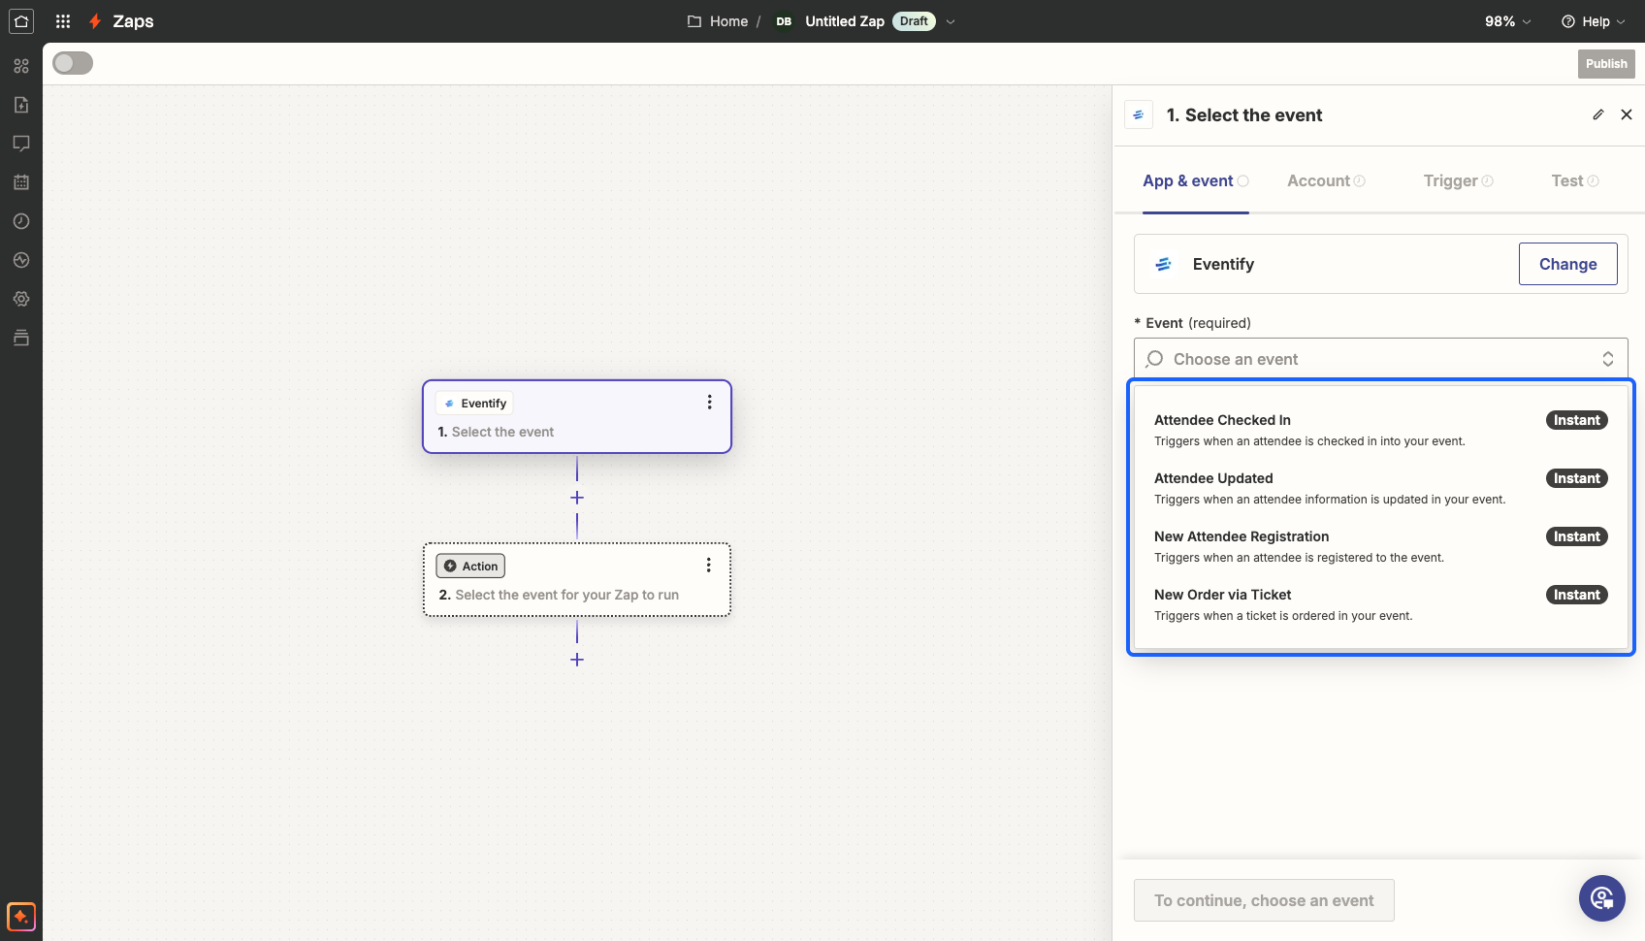Viewport: 1645px width, 941px height.
Task: Switch to the App & event tab
Action: coord(1196,181)
